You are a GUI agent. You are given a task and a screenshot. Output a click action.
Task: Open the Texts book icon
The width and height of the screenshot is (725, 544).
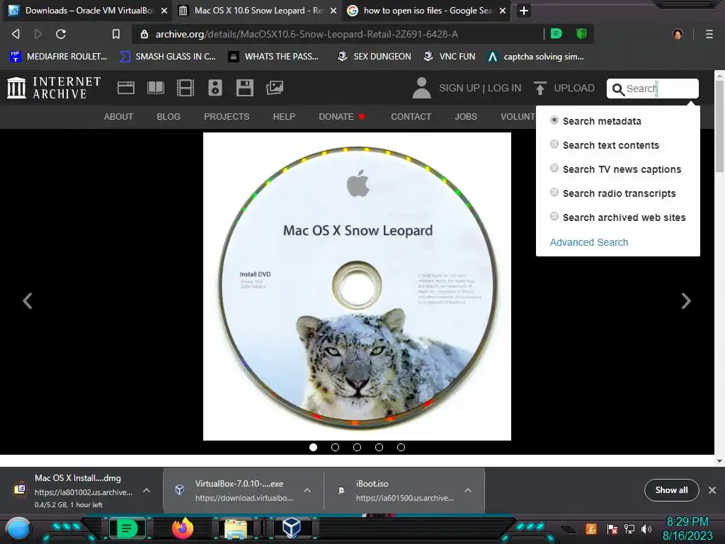tap(155, 88)
